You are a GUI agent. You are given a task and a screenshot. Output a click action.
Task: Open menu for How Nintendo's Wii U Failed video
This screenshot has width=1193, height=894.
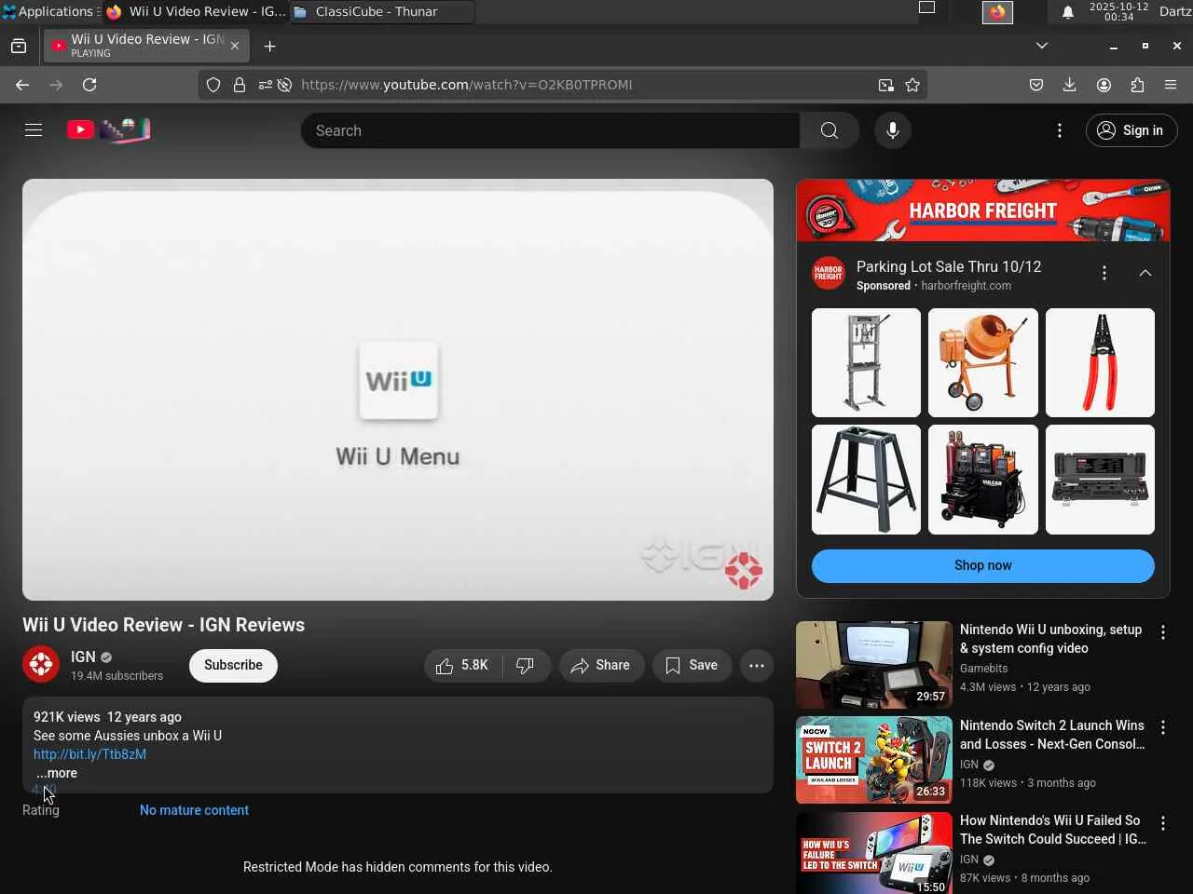pos(1163,823)
